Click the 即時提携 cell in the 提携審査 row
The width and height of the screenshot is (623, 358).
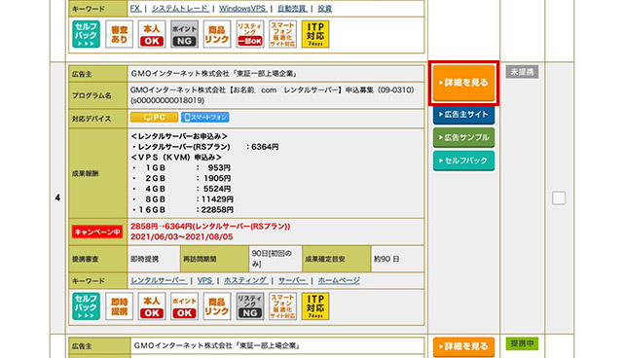[154, 259]
